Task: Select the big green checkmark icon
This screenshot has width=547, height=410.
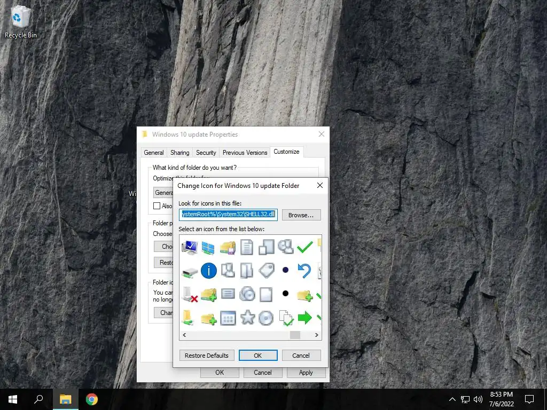Action: (x=304, y=247)
